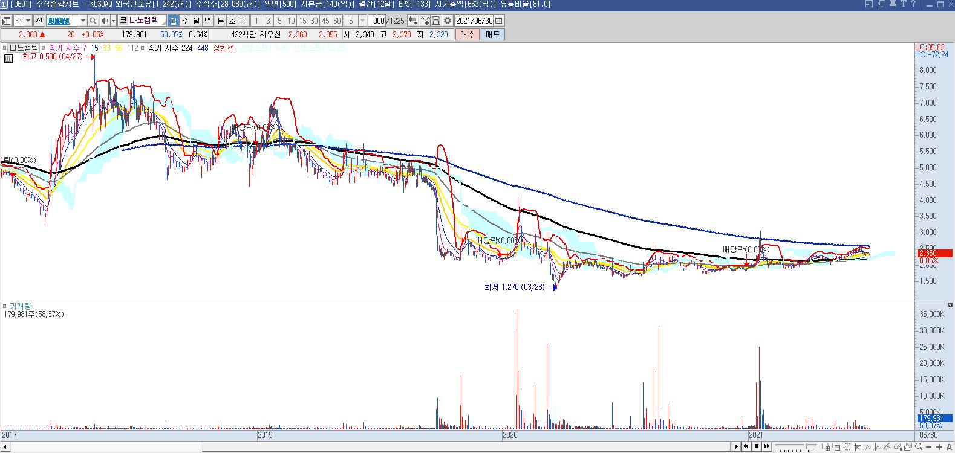Click the 나노캠텍 stock name button

(x=143, y=21)
